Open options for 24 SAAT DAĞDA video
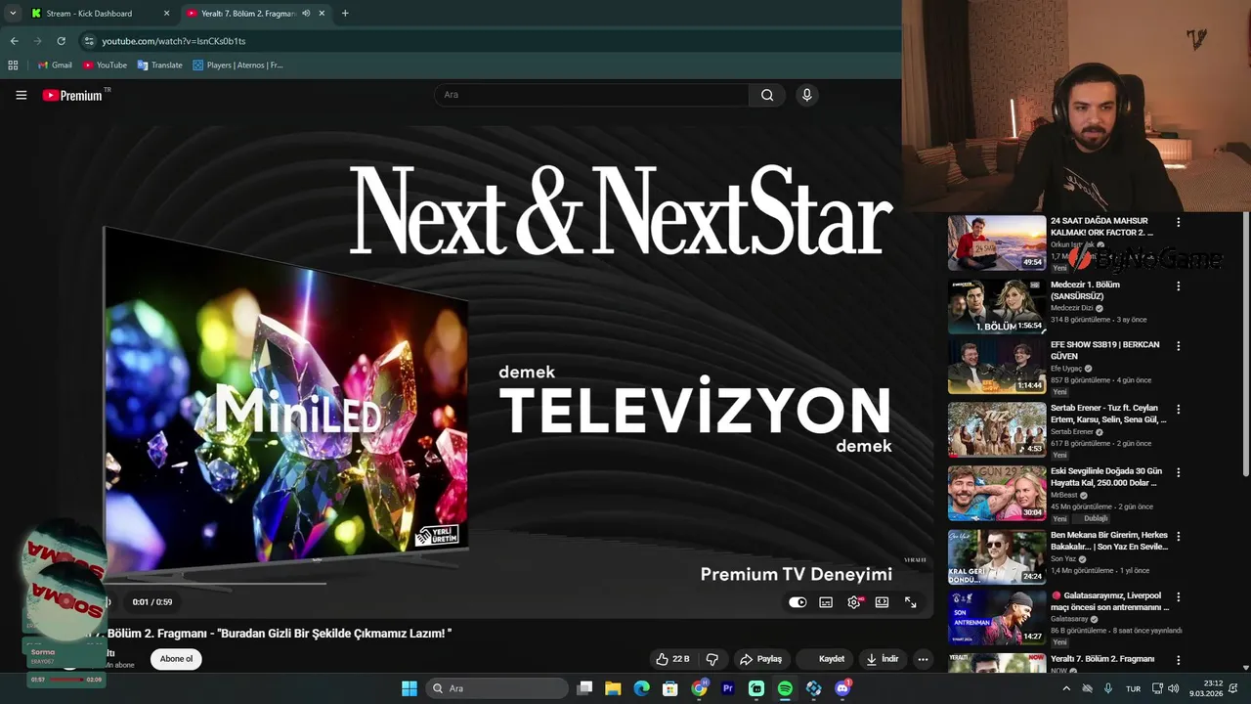Screen dimensions: 1251x704 [x=1178, y=223]
